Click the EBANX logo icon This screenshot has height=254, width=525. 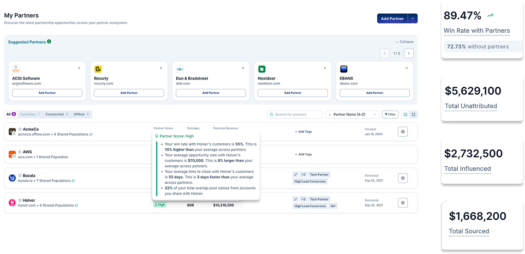pos(343,69)
